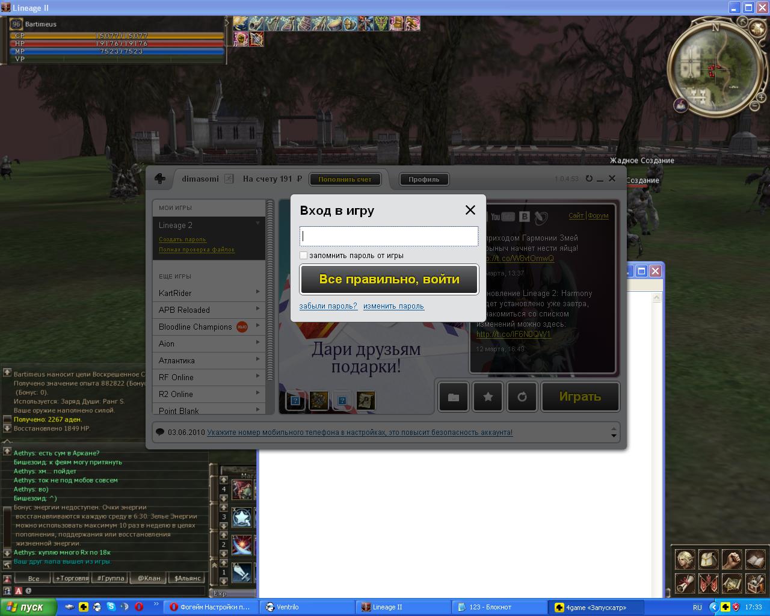The image size is (770, 616).
Task: Switch chat to the "#Группа" tab
Action: [x=110, y=578]
